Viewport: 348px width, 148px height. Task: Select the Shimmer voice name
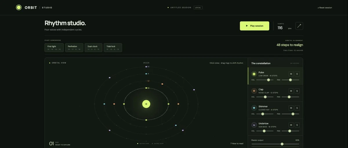263,107
